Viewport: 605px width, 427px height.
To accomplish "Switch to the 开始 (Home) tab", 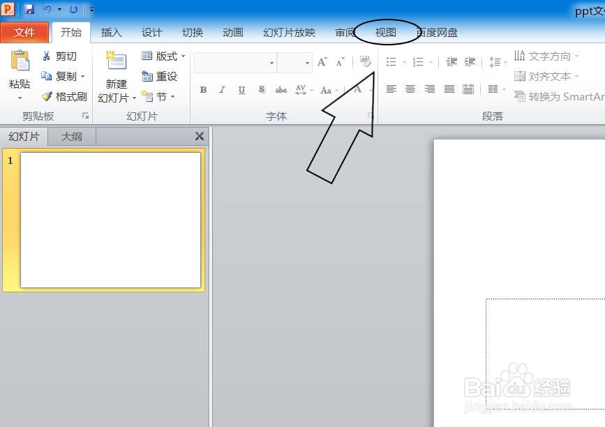I will [71, 32].
